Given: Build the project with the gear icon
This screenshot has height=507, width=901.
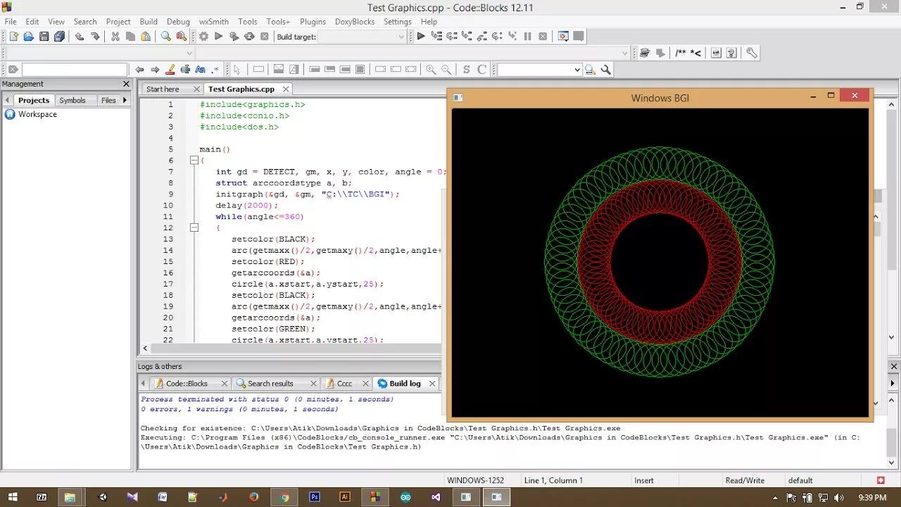Looking at the screenshot, I should (x=203, y=37).
